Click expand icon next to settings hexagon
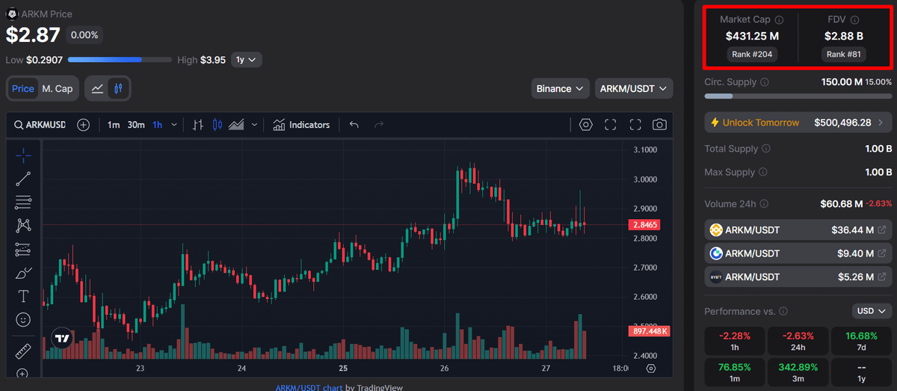897x391 pixels. pos(611,125)
